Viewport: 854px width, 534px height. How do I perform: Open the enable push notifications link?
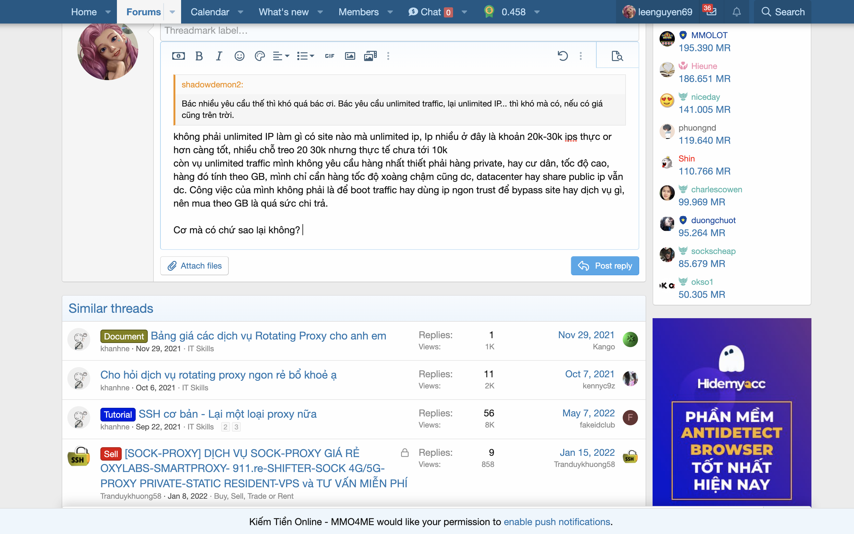(x=557, y=522)
